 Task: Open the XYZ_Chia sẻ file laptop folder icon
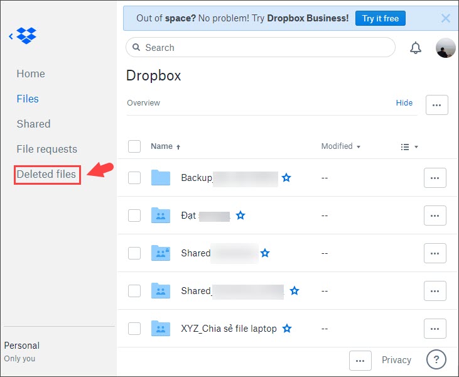coord(161,329)
